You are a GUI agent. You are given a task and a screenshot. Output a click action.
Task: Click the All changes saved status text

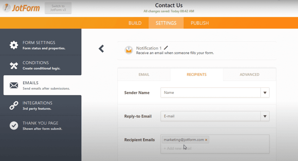point(169,11)
